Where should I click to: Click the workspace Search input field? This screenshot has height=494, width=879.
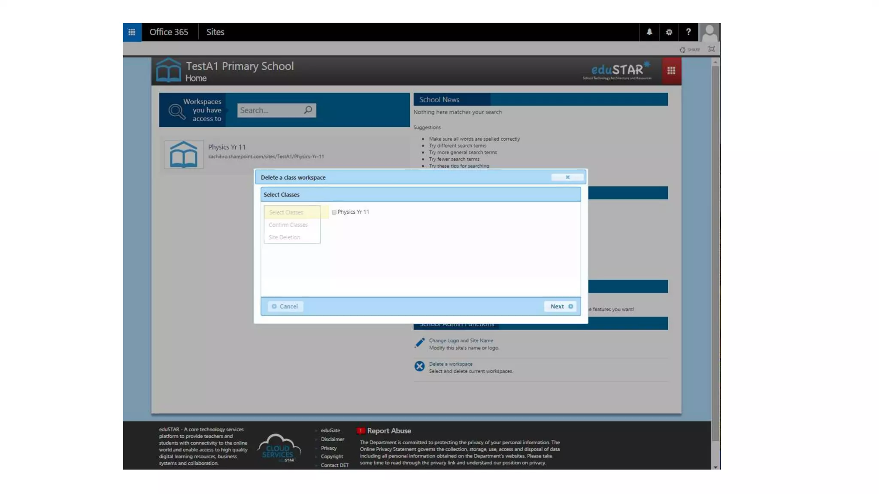point(269,110)
